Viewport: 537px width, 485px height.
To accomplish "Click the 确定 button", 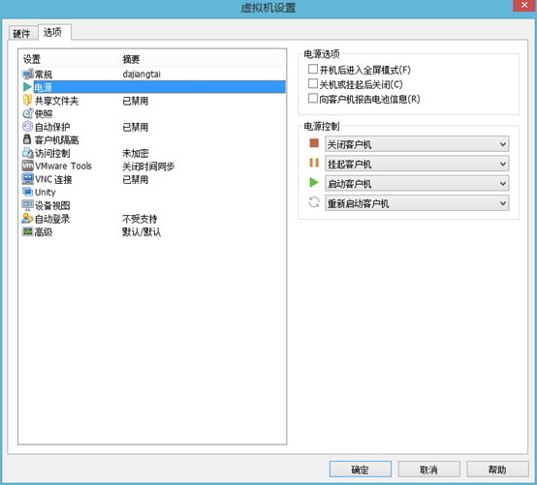I will click(x=361, y=470).
